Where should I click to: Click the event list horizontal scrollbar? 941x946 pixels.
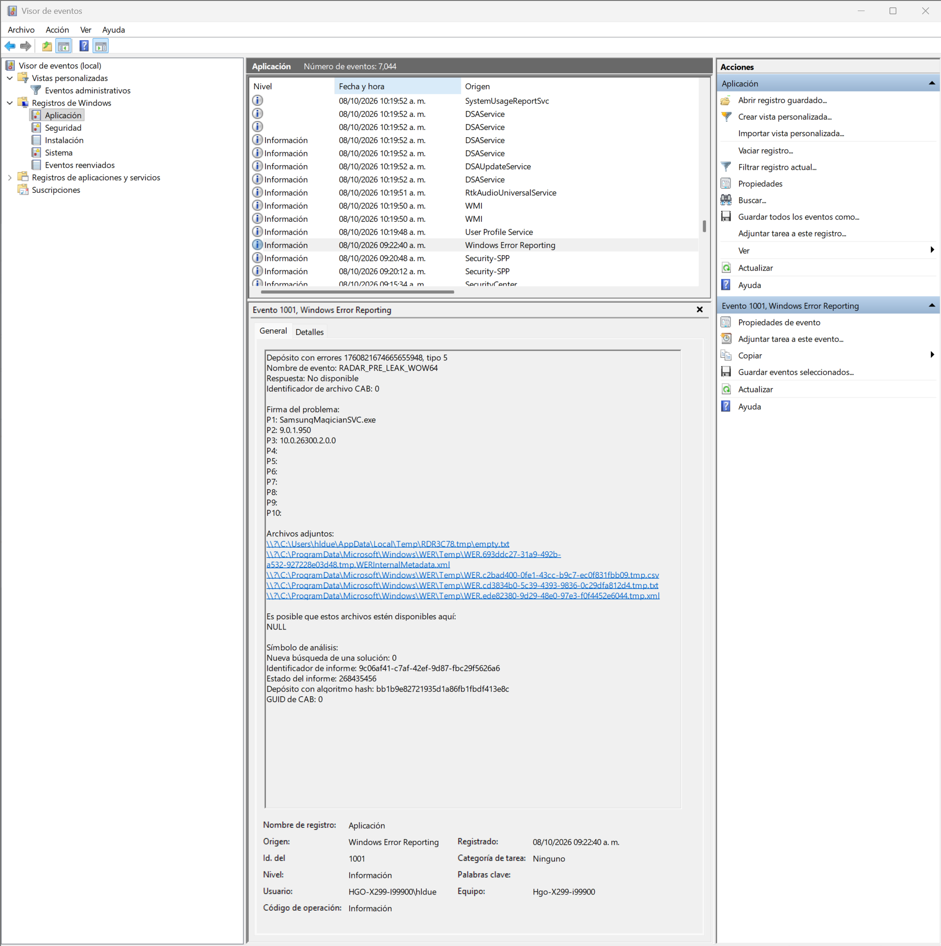point(357,292)
